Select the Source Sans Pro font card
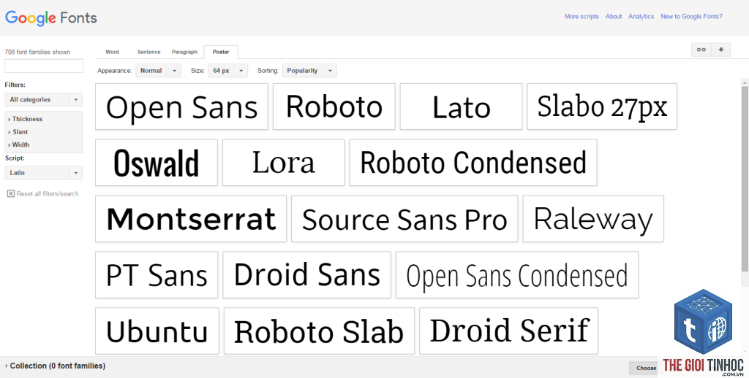Viewport: 749px width, 378px height. (x=404, y=219)
